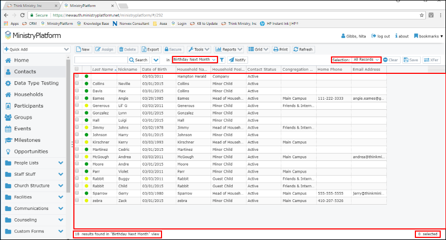Go to Home in the sidebar

click(21, 60)
